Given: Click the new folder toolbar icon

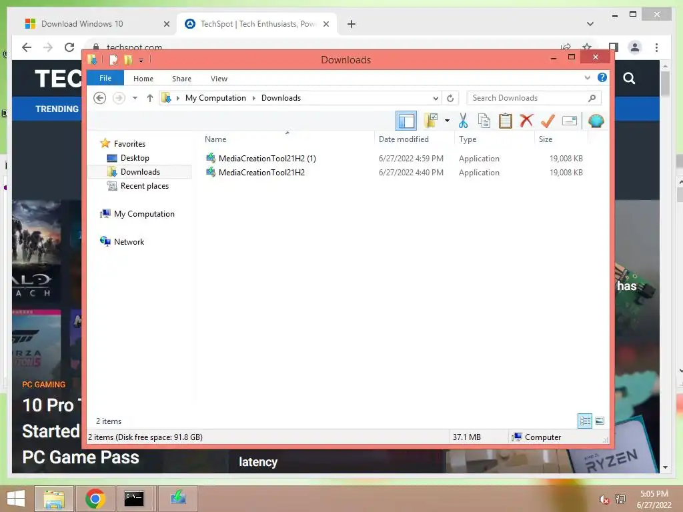Looking at the screenshot, I should pyautogui.click(x=431, y=121).
